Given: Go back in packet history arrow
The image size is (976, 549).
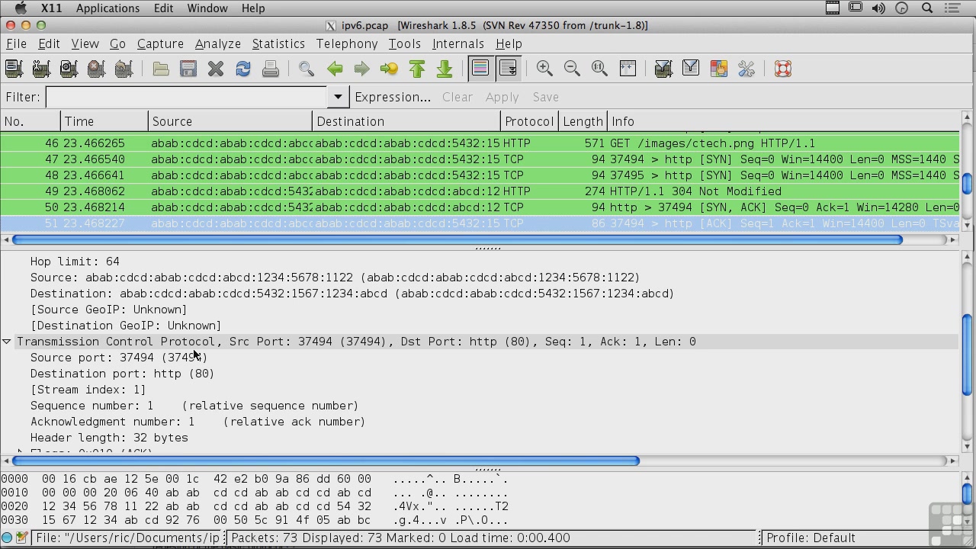Looking at the screenshot, I should pyautogui.click(x=335, y=69).
